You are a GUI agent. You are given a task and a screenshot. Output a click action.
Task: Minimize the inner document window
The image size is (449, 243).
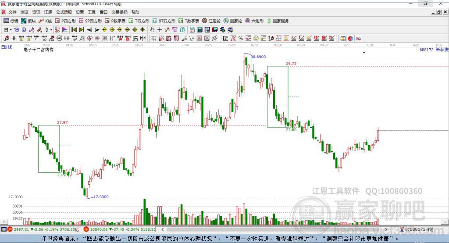[434, 12]
